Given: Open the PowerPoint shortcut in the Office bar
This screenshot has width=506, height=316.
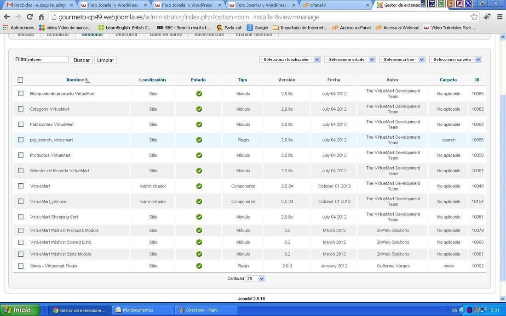Looking at the screenshot, I should click(450, 4).
